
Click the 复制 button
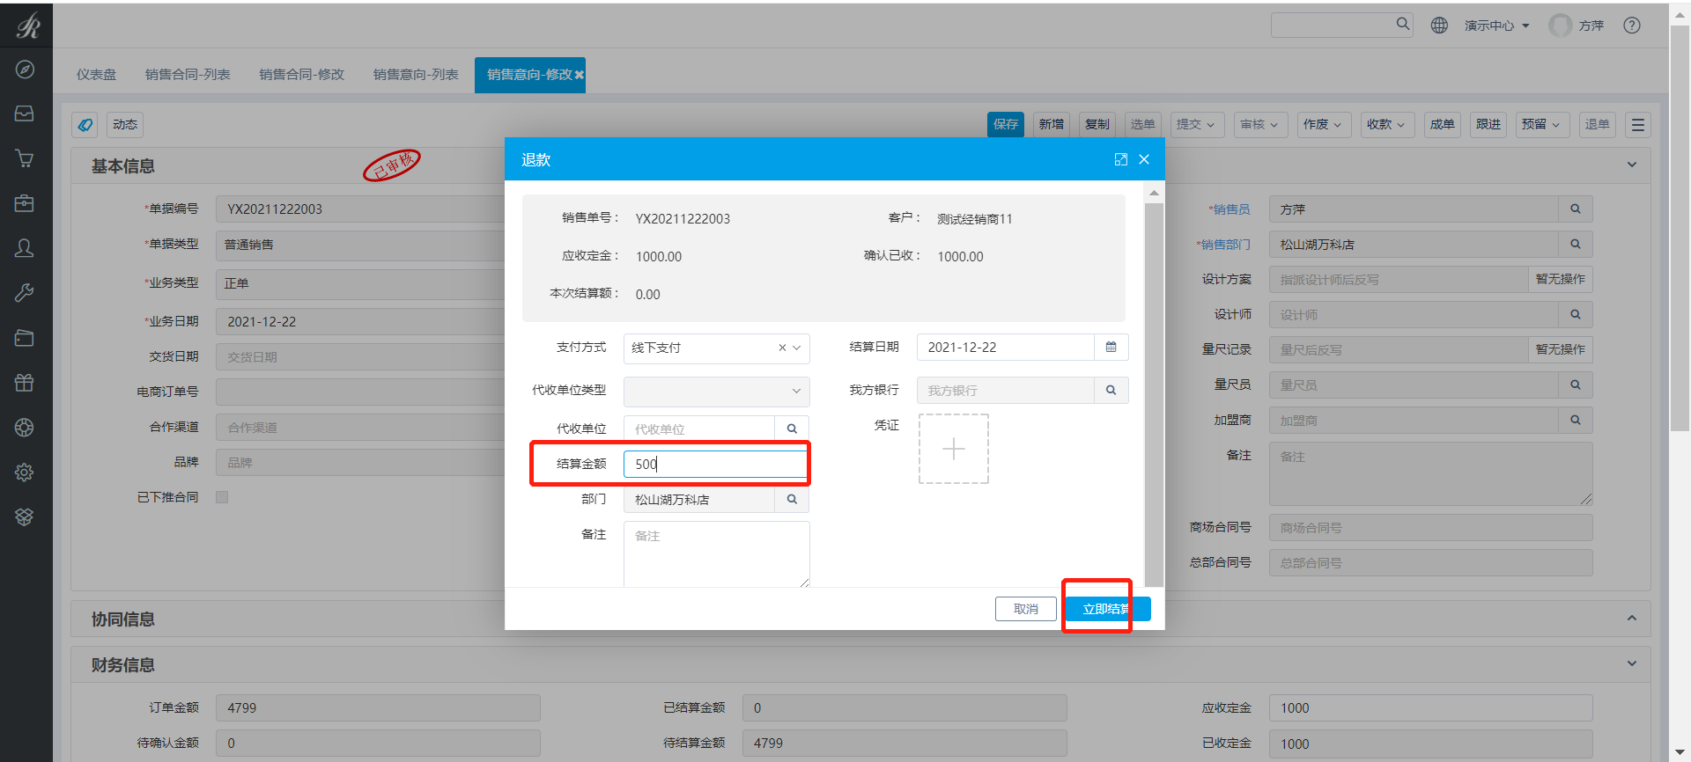1097,125
